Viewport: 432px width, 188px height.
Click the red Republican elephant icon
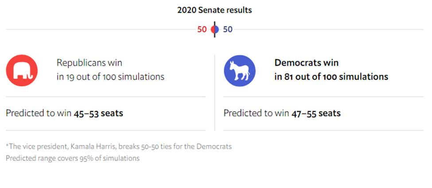tap(22, 71)
